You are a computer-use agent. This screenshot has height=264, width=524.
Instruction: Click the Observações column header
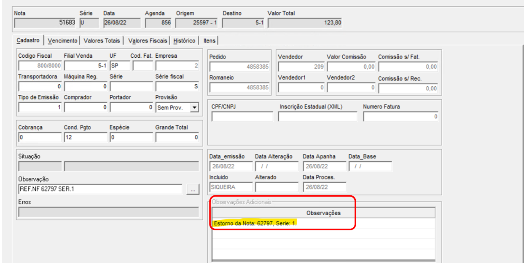[323, 213]
